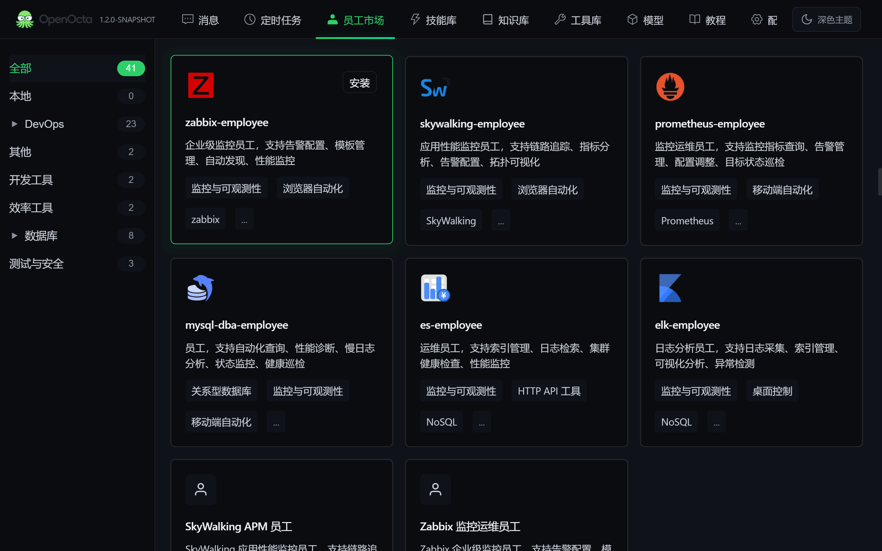
Task: Click the person icon of the 员工市场 tab
Action: (332, 19)
